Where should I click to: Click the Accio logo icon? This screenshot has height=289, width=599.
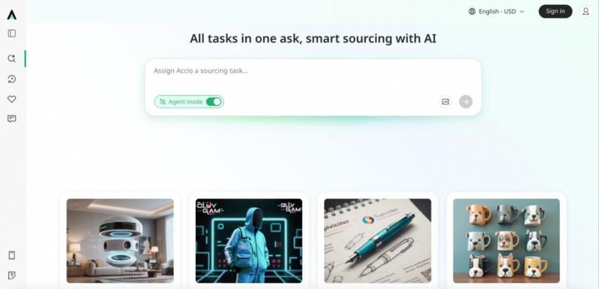12,14
